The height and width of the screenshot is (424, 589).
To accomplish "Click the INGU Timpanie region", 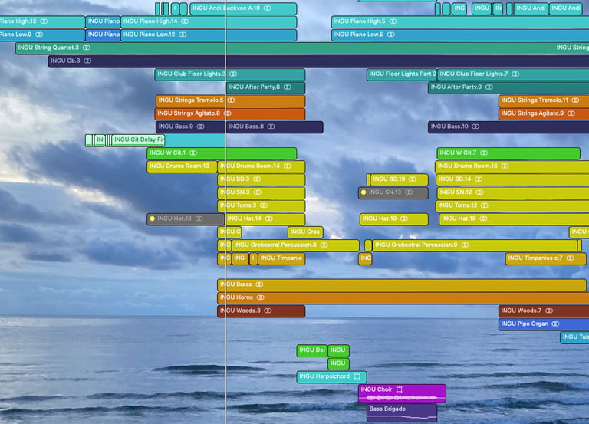I will point(281,258).
